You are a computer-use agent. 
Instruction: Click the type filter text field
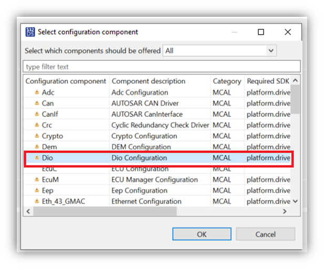coord(162,67)
